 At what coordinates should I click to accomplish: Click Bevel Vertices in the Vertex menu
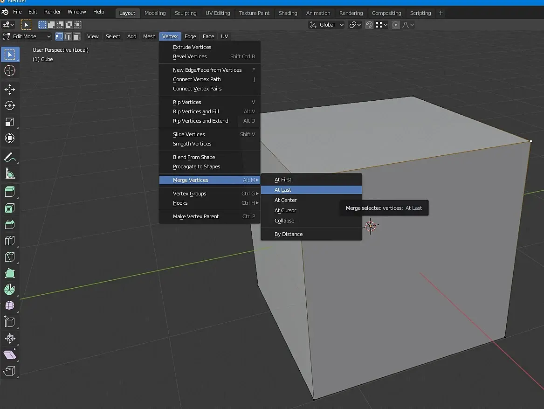(x=190, y=56)
